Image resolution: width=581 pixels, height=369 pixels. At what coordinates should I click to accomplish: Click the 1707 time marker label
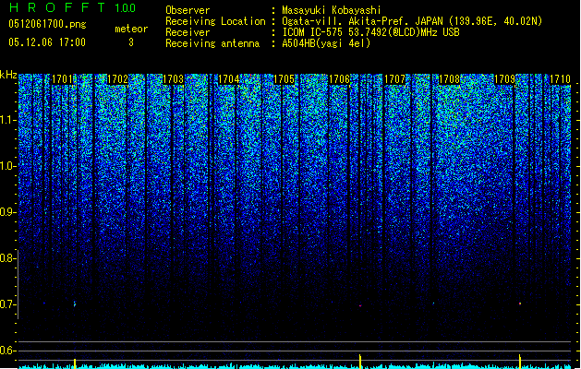pyautogui.click(x=394, y=79)
